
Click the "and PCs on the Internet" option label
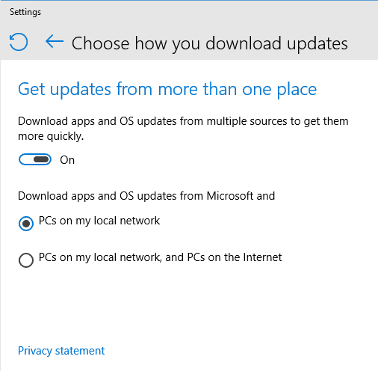[x=223, y=257]
